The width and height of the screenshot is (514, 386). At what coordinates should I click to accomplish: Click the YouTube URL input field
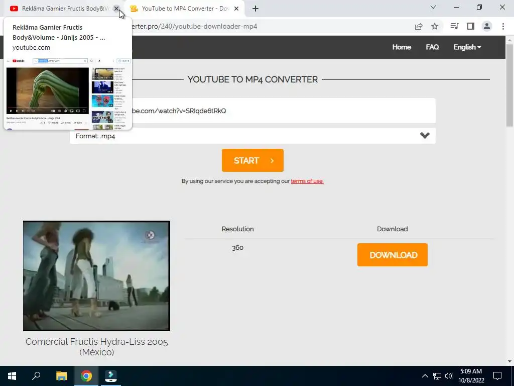click(x=252, y=111)
